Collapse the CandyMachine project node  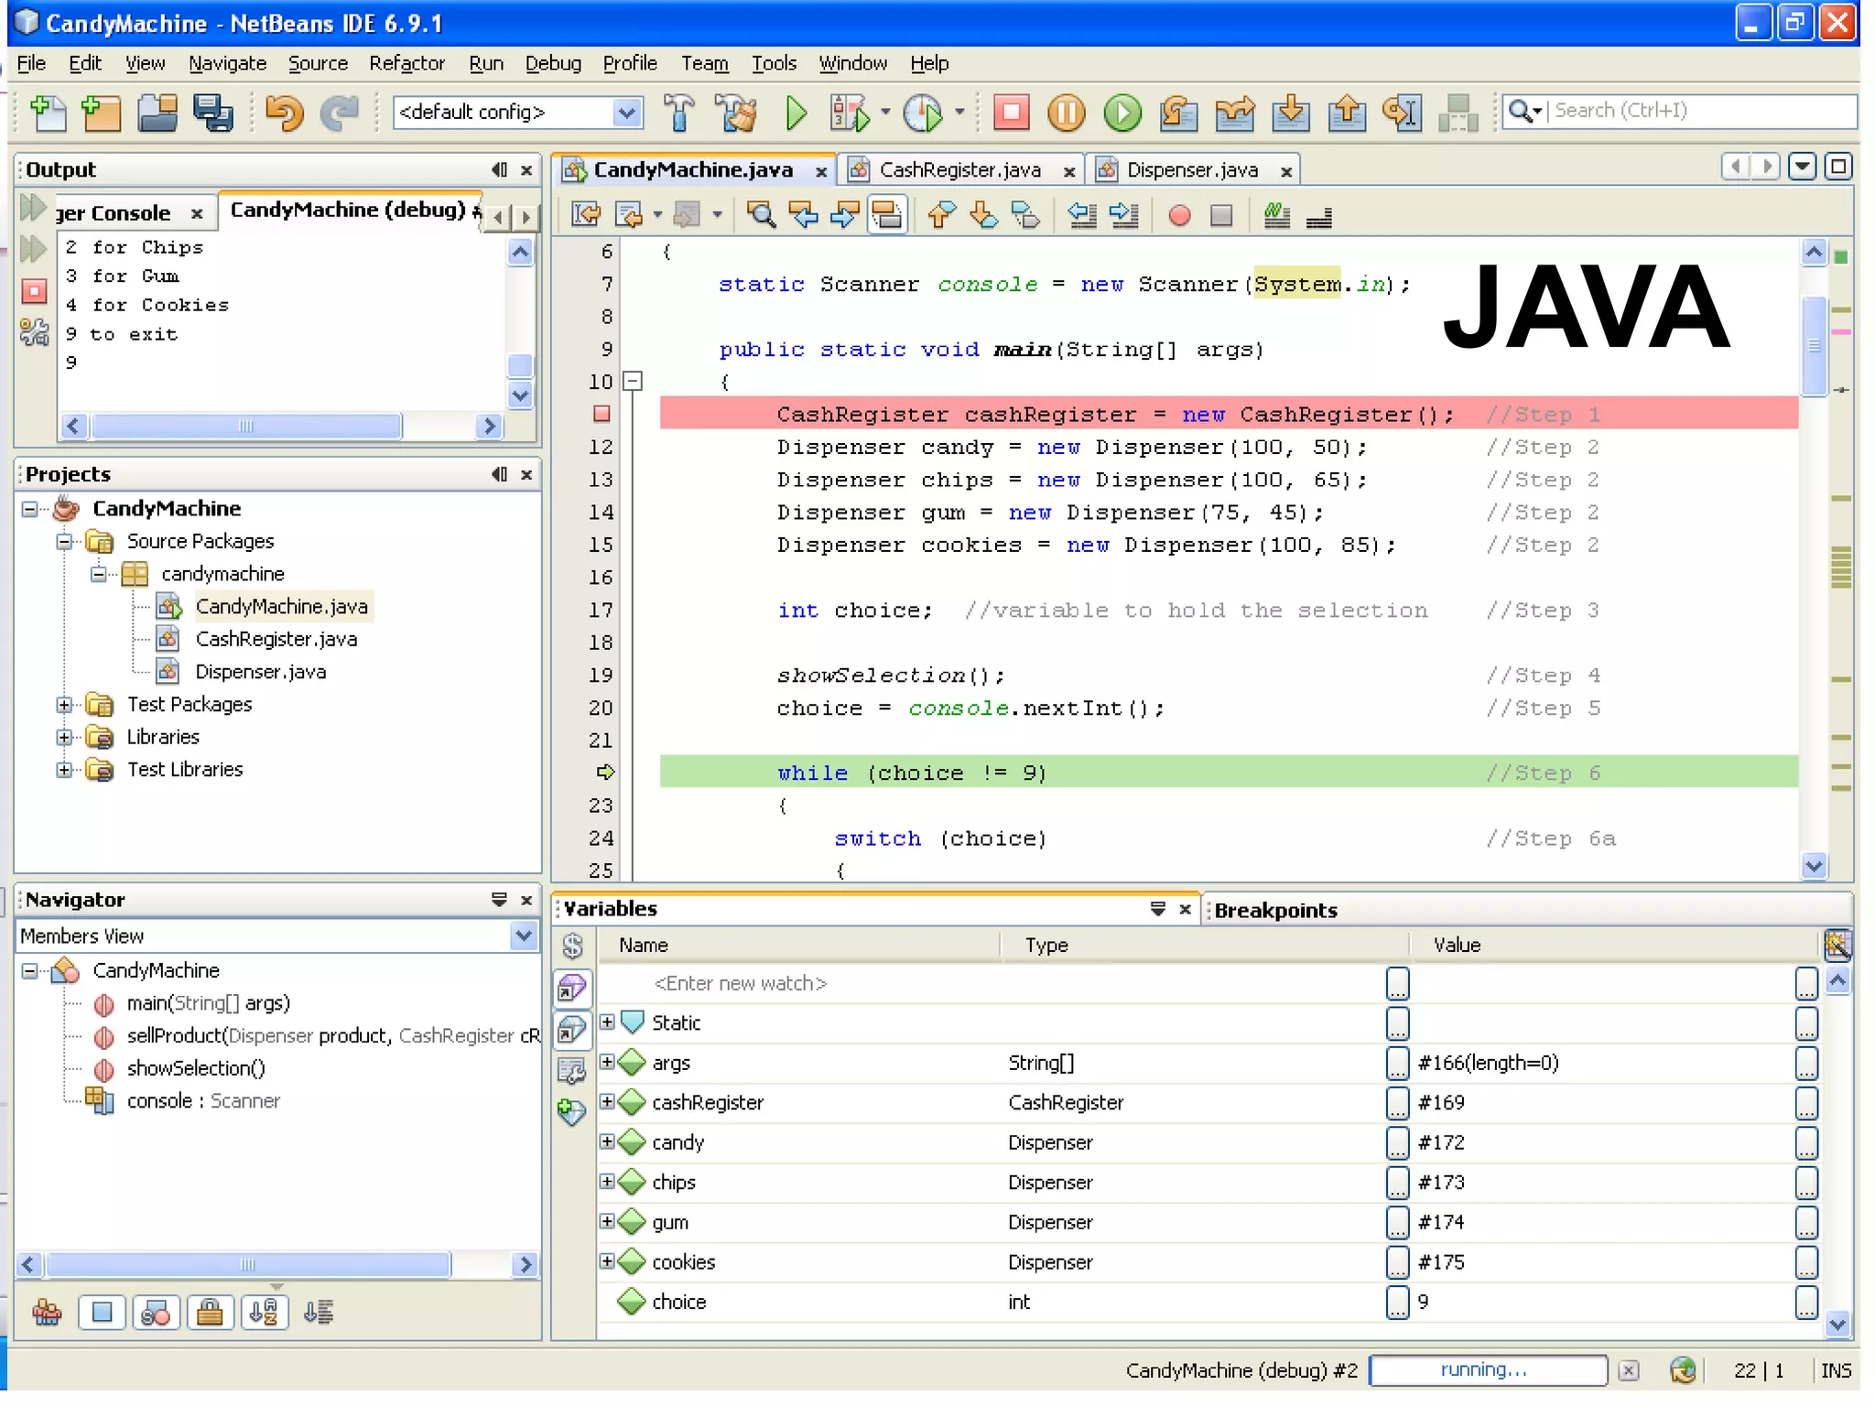click(x=29, y=509)
